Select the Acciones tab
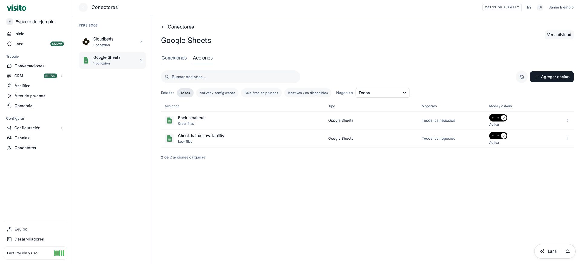Viewport: 581px width, 264px height. tap(203, 58)
